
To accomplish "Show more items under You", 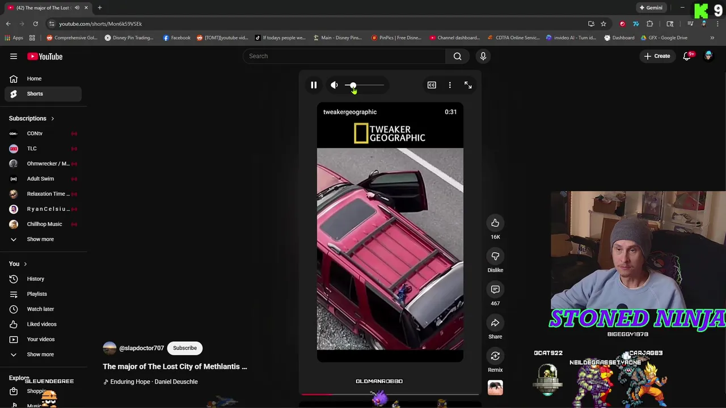I will pyautogui.click(x=43, y=354).
